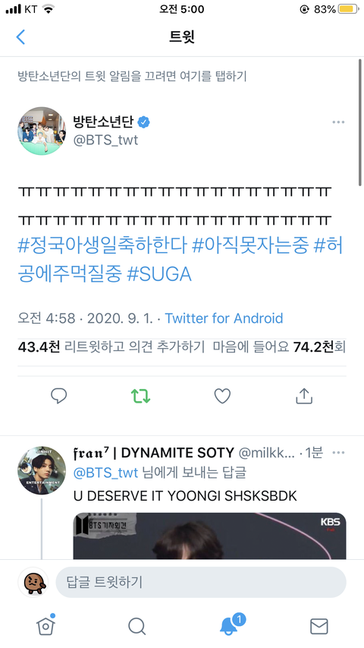Tap the 43.4천 retweets count
The image size is (364, 648).
(x=39, y=346)
